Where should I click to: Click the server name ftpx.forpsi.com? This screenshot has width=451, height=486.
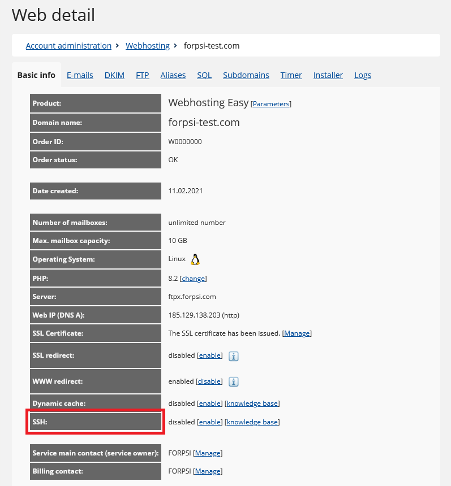(192, 297)
